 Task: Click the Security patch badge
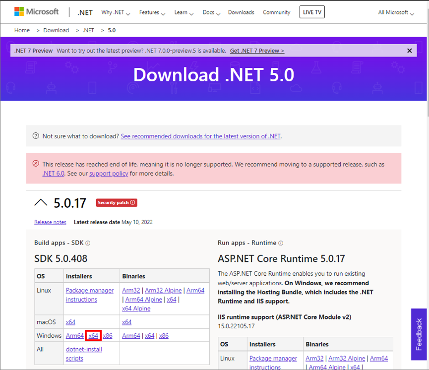pos(117,202)
